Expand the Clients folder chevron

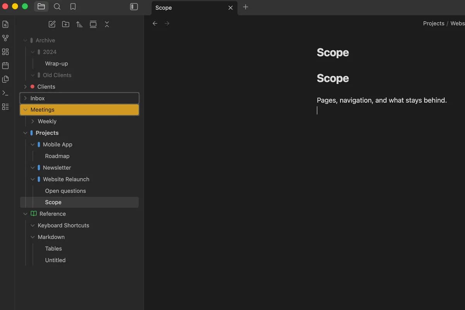(x=26, y=87)
